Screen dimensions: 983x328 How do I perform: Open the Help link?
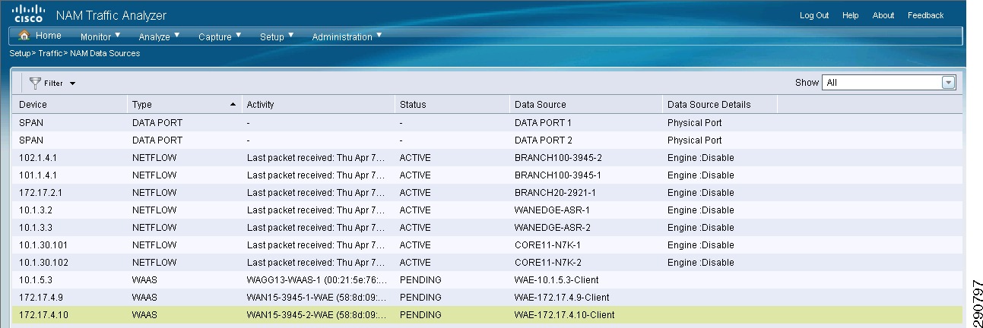tap(851, 15)
